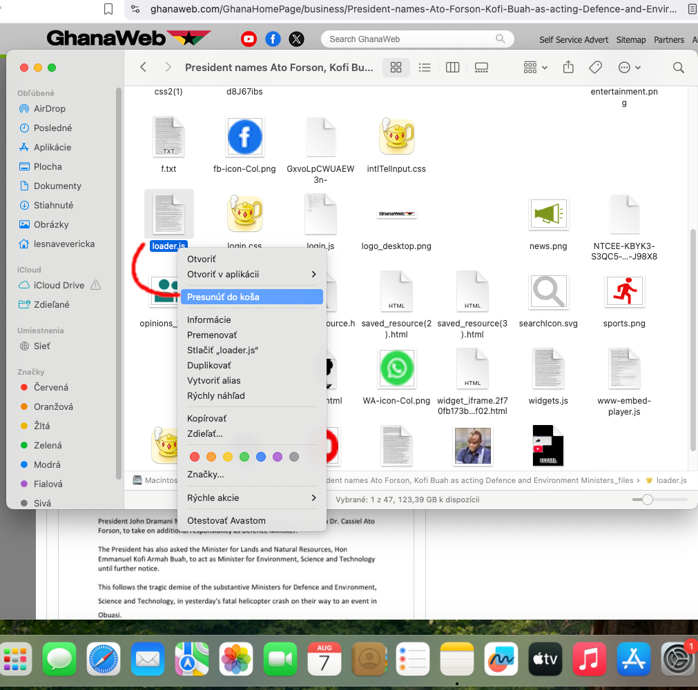Expand the 'Otvoriť v aplikácii' submenu
This screenshot has width=698, height=690.
(x=251, y=274)
